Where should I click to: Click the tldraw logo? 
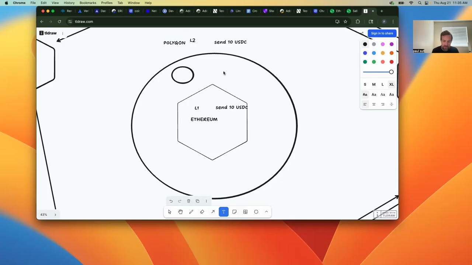click(x=48, y=33)
